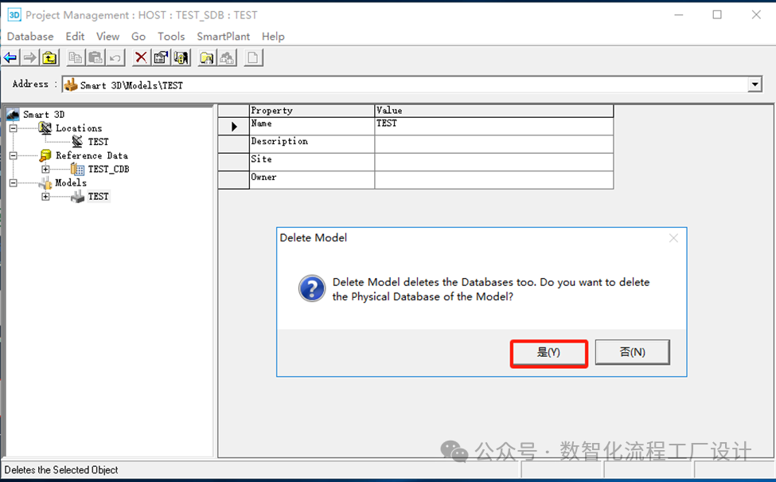The height and width of the screenshot is (482, 776).
Task: Click the TEST model plant icon
Action: [78, 197]
